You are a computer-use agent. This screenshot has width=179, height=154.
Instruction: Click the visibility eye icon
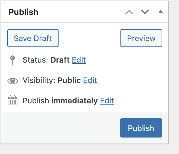pyautogui.click(x=13, y=81)
